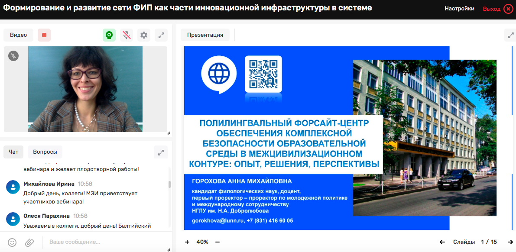This screenshot has width=516, height=252.
Task: Click the slide counter 1 / 15
Action: coord(489,242)
